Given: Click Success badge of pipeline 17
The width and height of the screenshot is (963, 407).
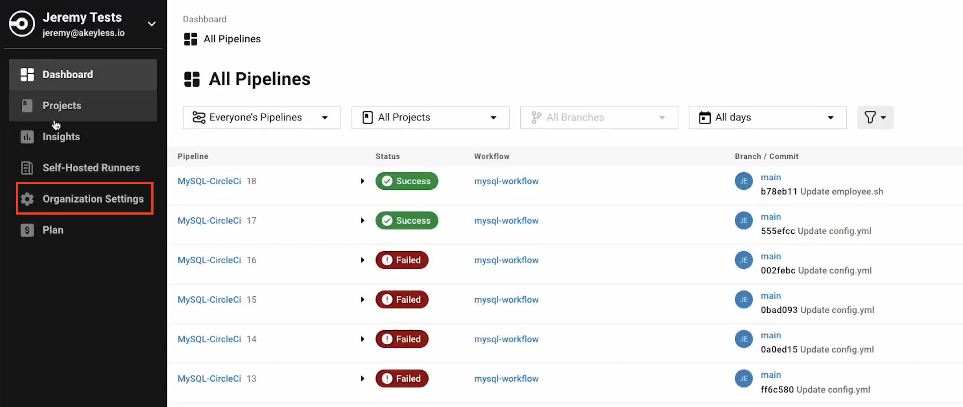Looking at the screenshot, I should coord(407,220).
